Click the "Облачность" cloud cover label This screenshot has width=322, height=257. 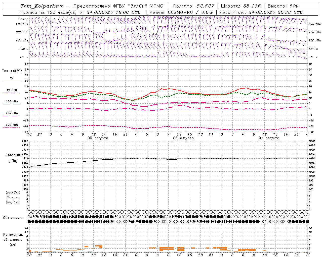click(13, 218)
